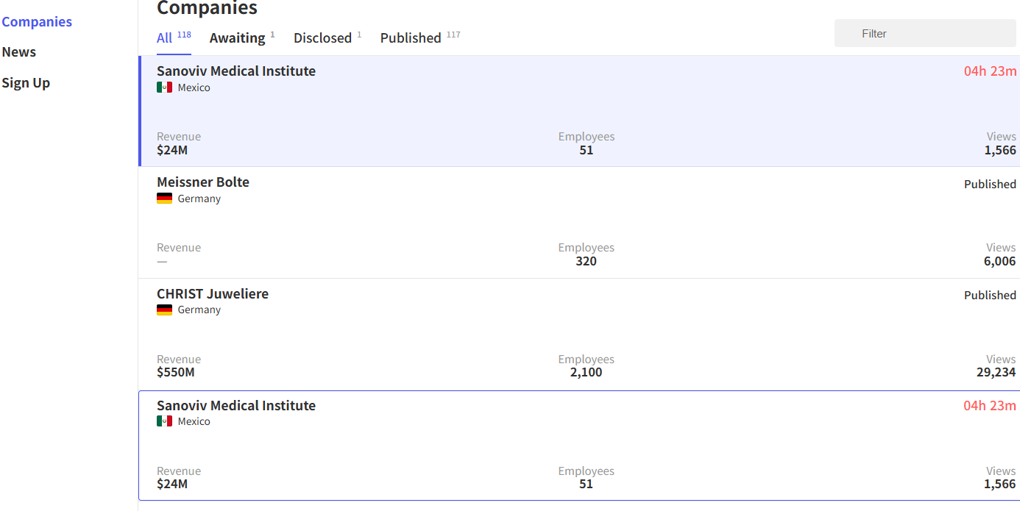This screenshot has height=511, width=1020.
Task: Open the News page link
Action: (x=19, y=52)
